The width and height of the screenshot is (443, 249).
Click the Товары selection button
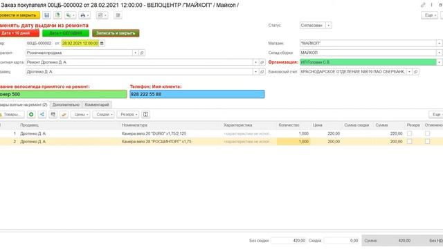point(12,114)
